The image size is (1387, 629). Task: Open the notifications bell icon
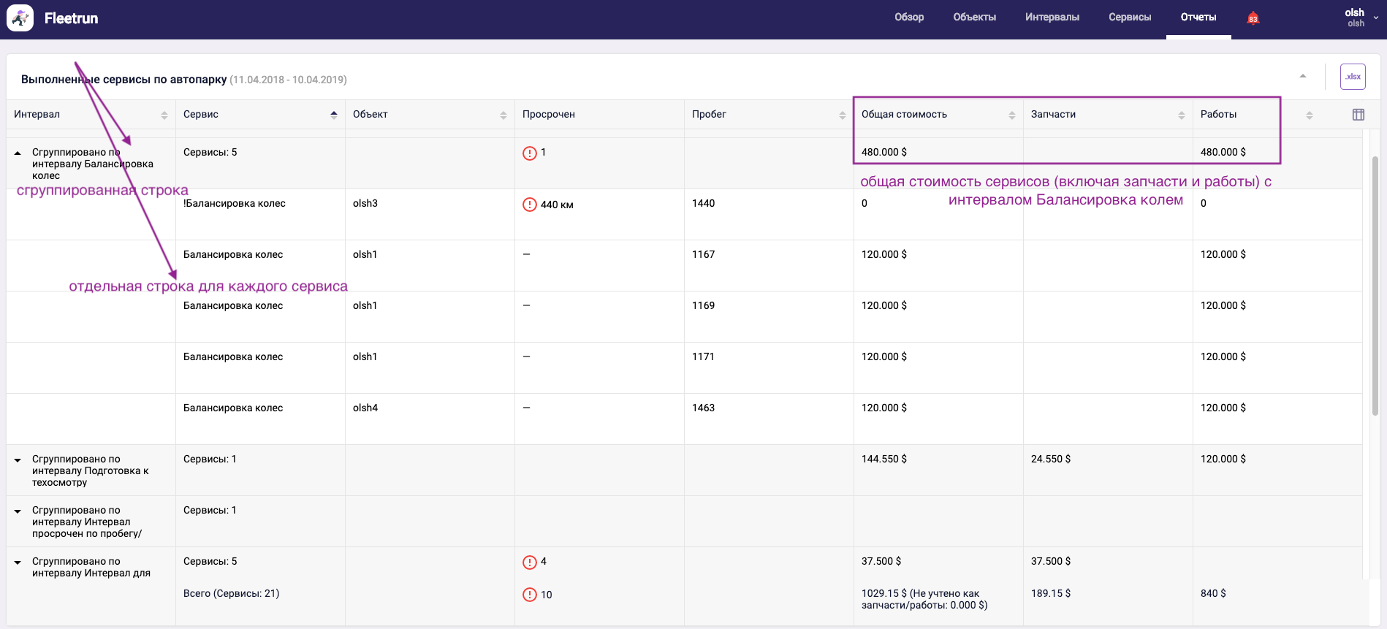coord(1253,18)
